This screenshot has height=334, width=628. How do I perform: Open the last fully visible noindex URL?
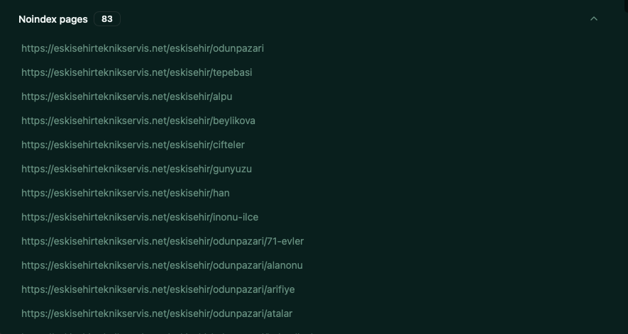[157, 313]
